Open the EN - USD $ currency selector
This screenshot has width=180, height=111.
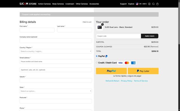coord(143,4)
